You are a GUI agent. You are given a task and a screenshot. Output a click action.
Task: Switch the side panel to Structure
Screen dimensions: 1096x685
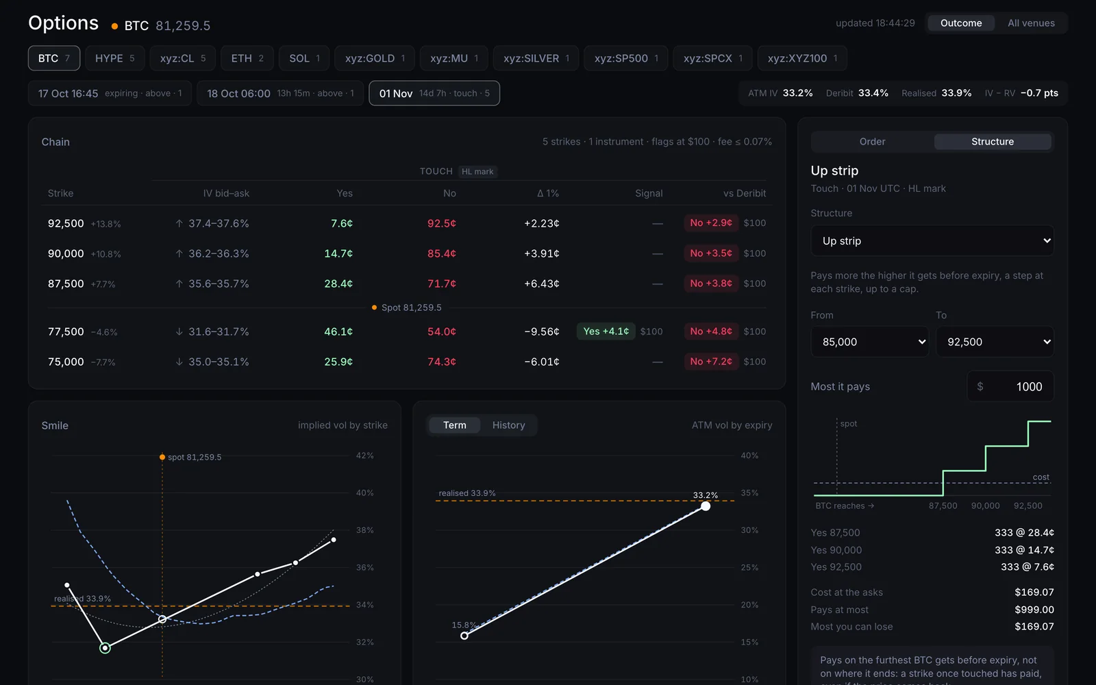click(x=993, y=142)
